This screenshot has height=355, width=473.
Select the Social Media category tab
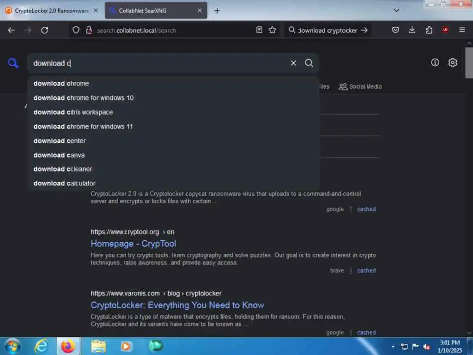tap(360, 86)
